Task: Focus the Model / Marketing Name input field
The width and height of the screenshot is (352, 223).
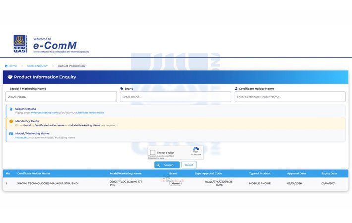Action: tap(61, 97)
